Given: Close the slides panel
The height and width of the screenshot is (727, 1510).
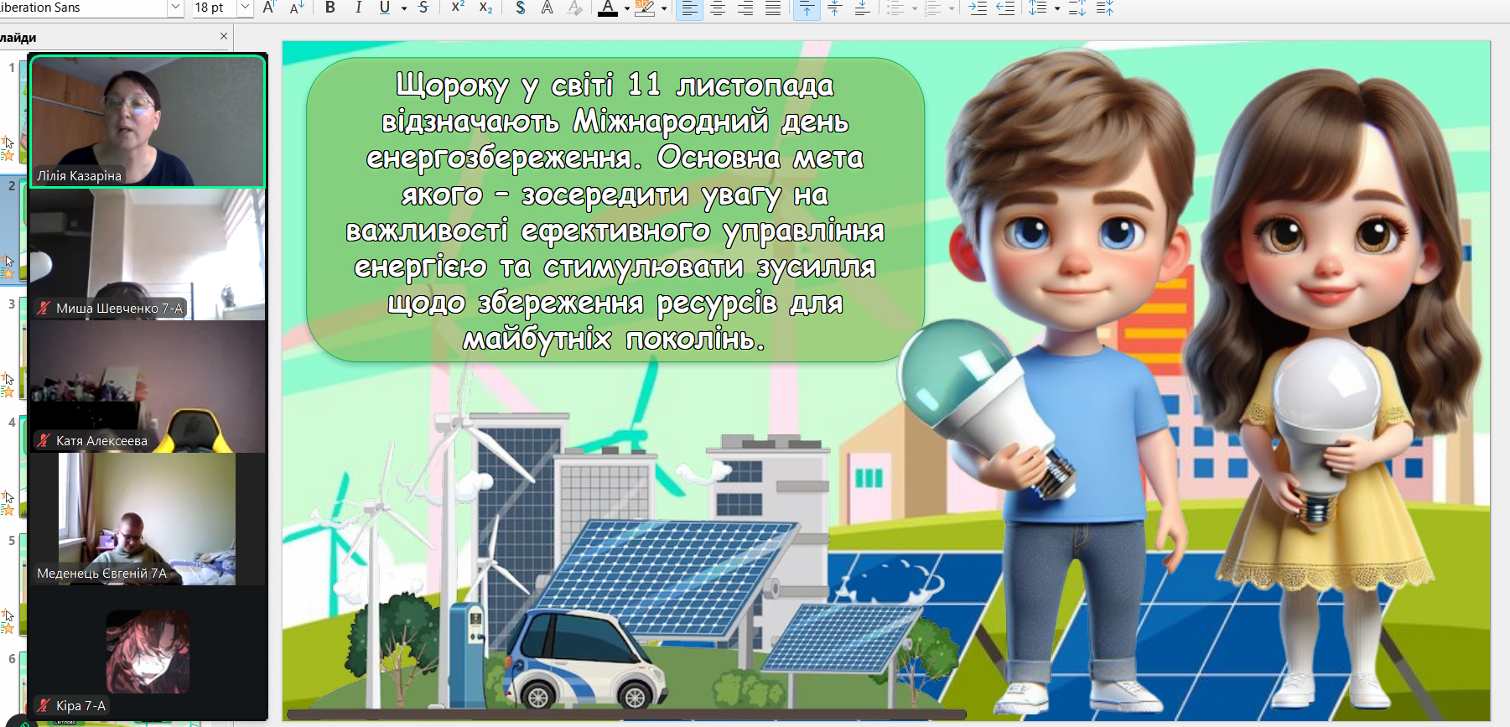Looking at the screenshot, I should pyautogui.click(x=223, y=36).
